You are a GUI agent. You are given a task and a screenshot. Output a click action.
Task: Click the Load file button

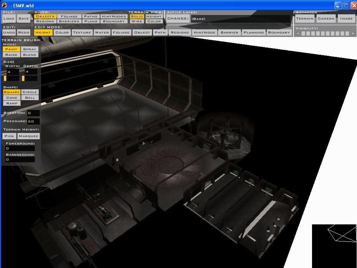9,19
